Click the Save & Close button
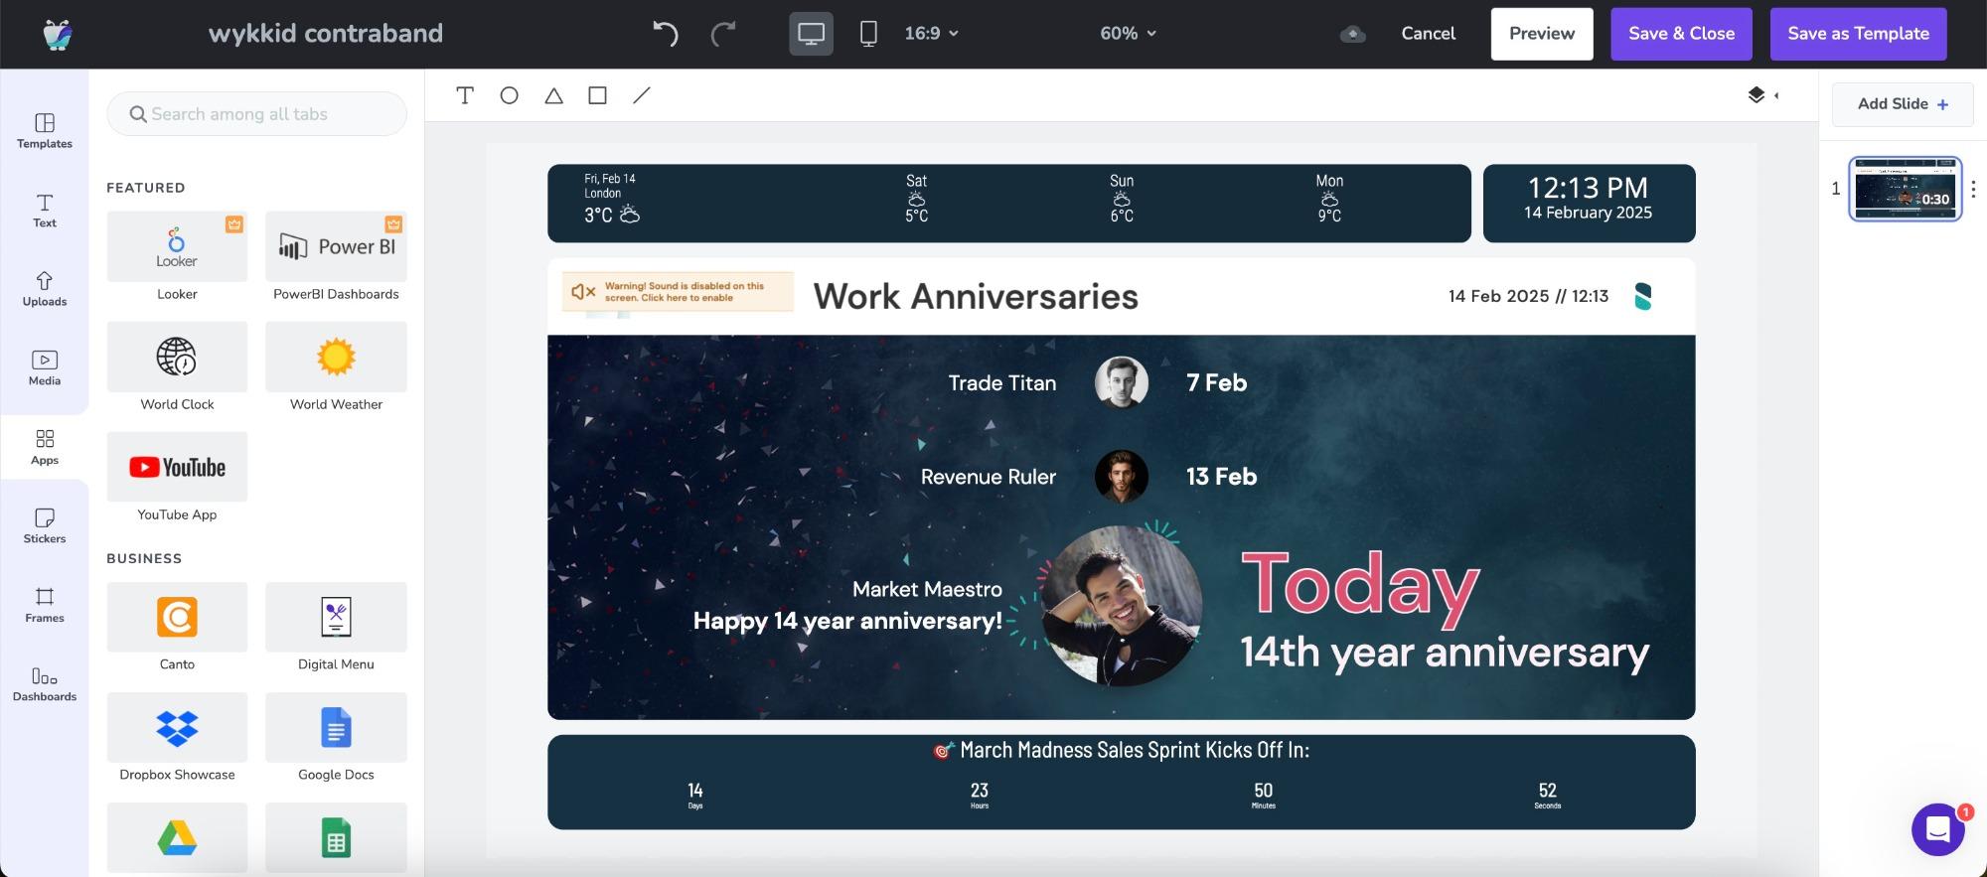Screen dimensions: 1987x877 click(1681, 34)
